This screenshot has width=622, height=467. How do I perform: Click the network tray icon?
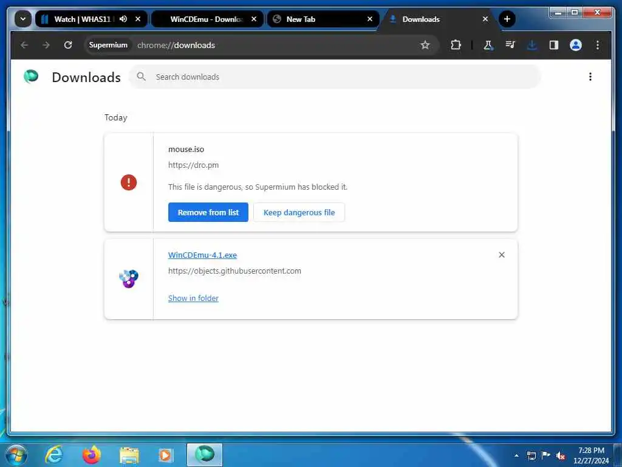click(x=531, y=455)
